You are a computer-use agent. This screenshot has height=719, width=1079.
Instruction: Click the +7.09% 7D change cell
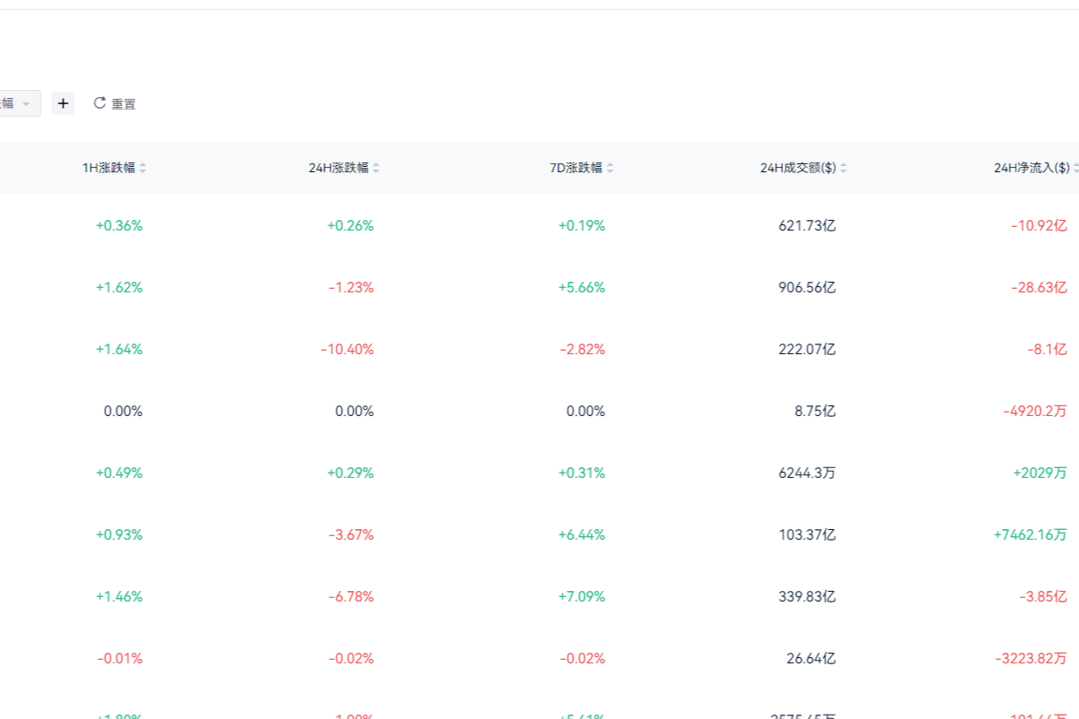pos(581,597)
